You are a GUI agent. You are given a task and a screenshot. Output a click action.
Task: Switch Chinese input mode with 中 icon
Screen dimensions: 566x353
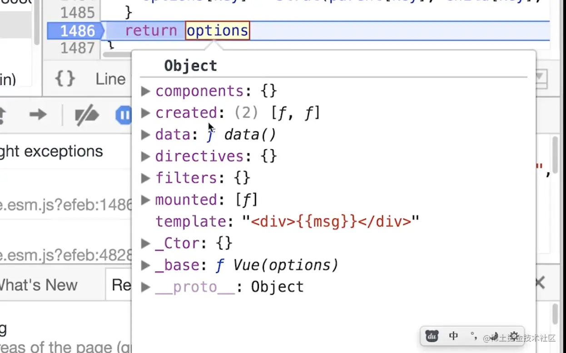tap(453, 336)
